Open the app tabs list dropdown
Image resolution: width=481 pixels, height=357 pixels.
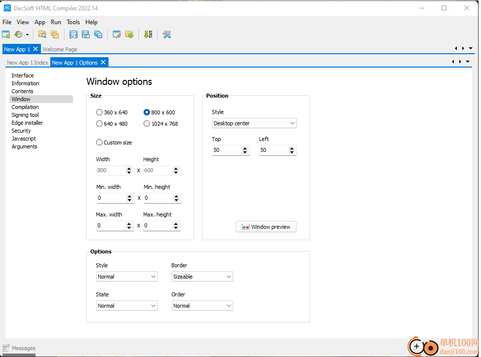(x=471, y=48)
